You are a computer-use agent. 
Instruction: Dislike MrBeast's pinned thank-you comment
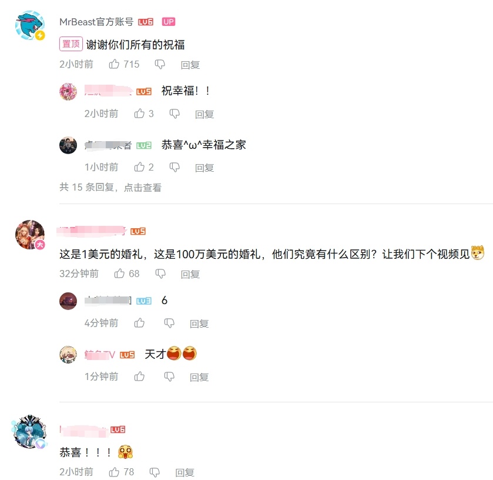click(160, 65)
